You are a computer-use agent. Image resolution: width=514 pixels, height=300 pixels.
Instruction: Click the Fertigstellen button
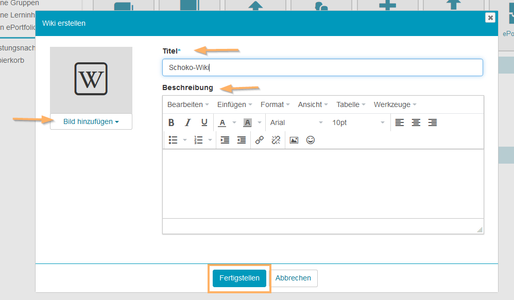(239, 278)
